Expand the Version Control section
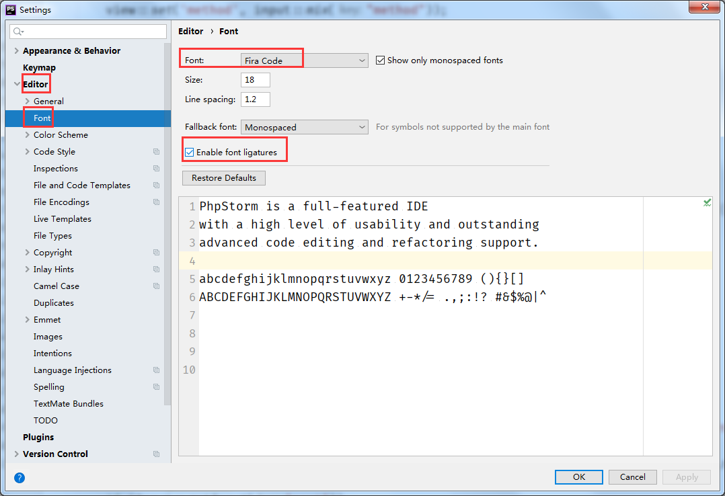This screenshot has height=496, width=725. (x=17, y=454)
